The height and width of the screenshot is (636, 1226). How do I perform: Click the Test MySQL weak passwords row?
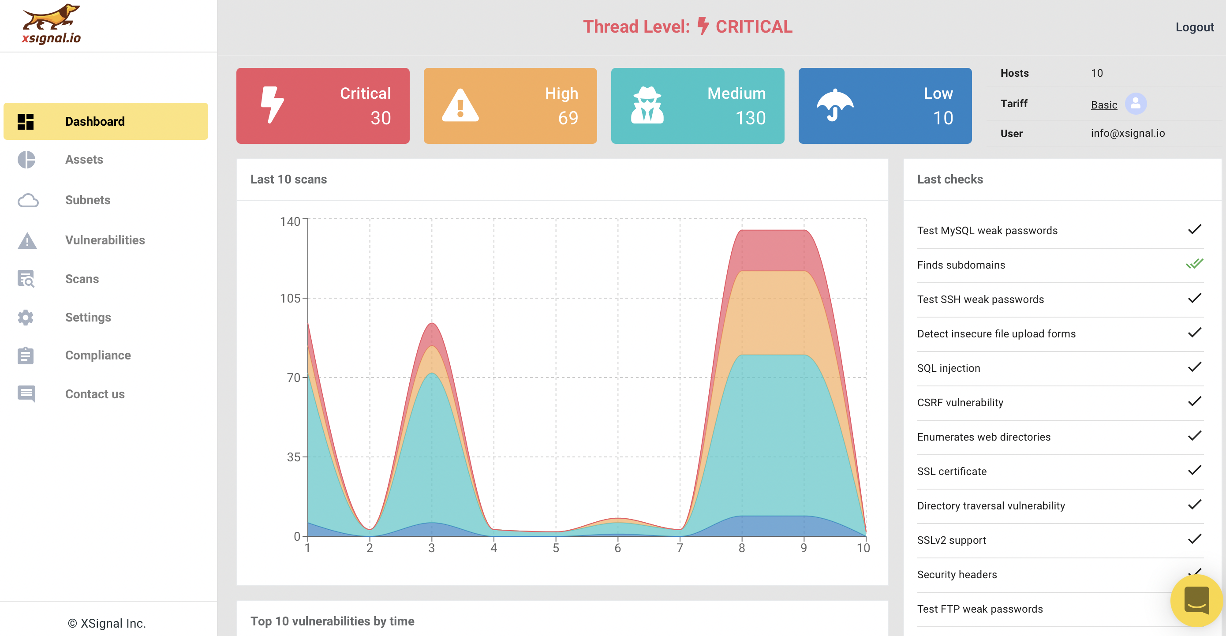[x=1060, y=231]
